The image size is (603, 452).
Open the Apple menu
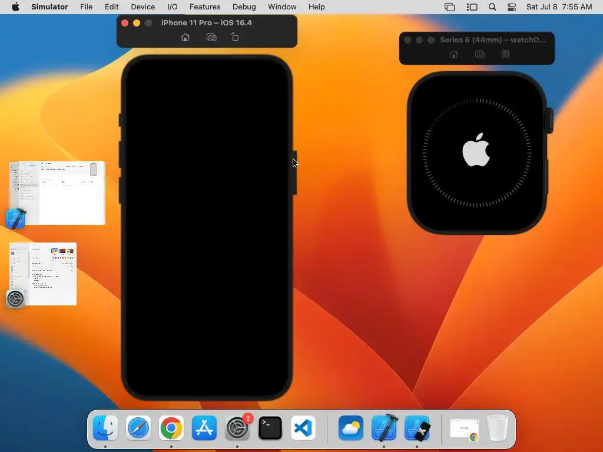tap(15, 7)
